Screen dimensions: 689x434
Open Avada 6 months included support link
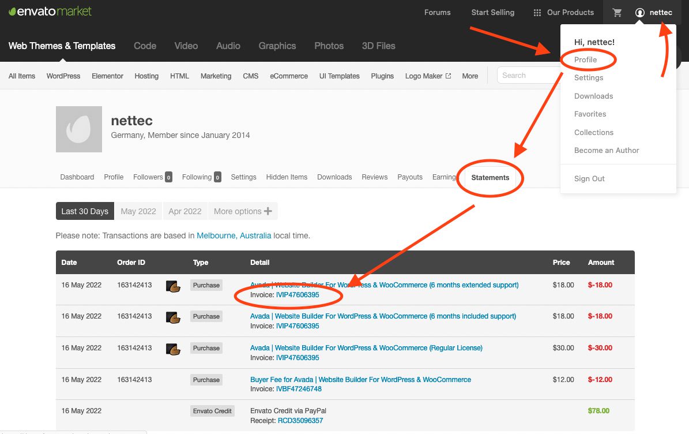point(383,316)
